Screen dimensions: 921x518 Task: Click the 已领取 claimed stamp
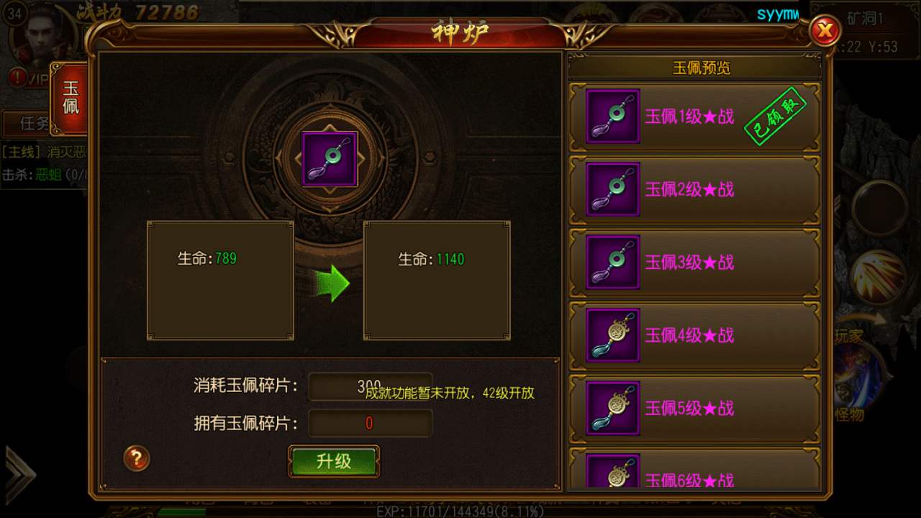[x=775, y=117]
